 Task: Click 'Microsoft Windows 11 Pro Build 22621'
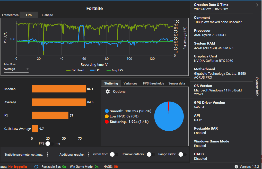click(218, 92)
